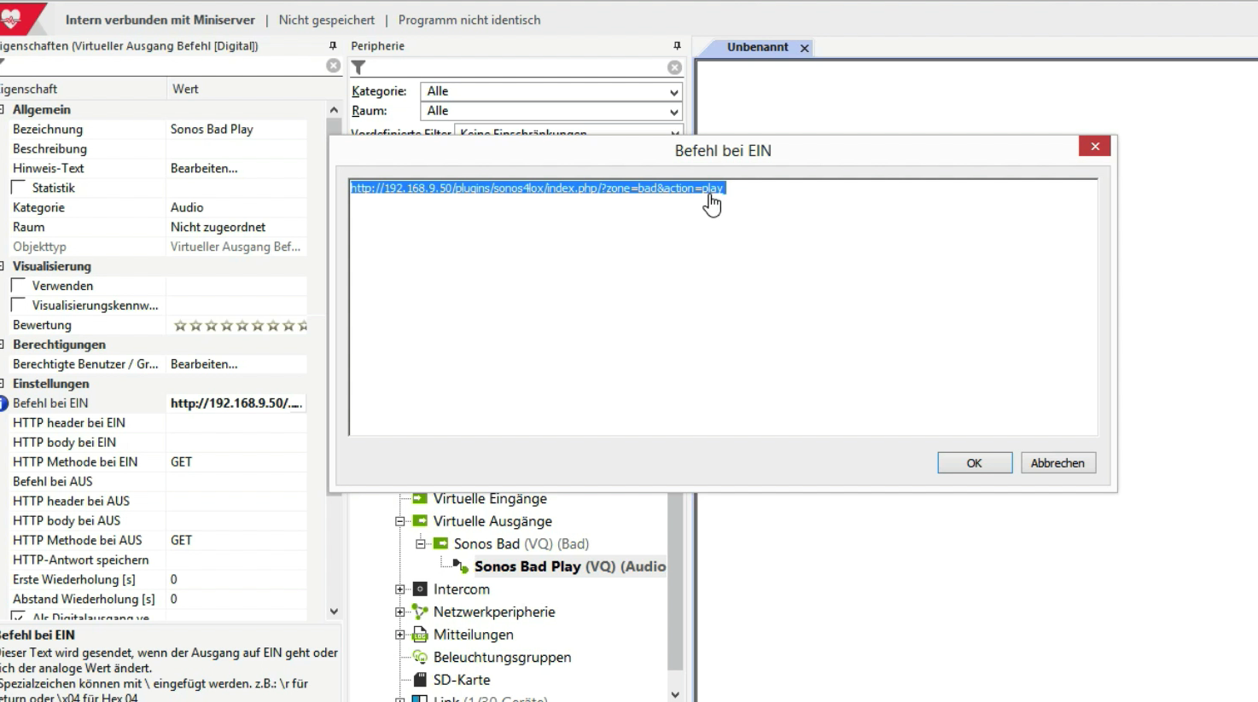
Task: Click the Kategorie value Audio
Action: point(187,207)
